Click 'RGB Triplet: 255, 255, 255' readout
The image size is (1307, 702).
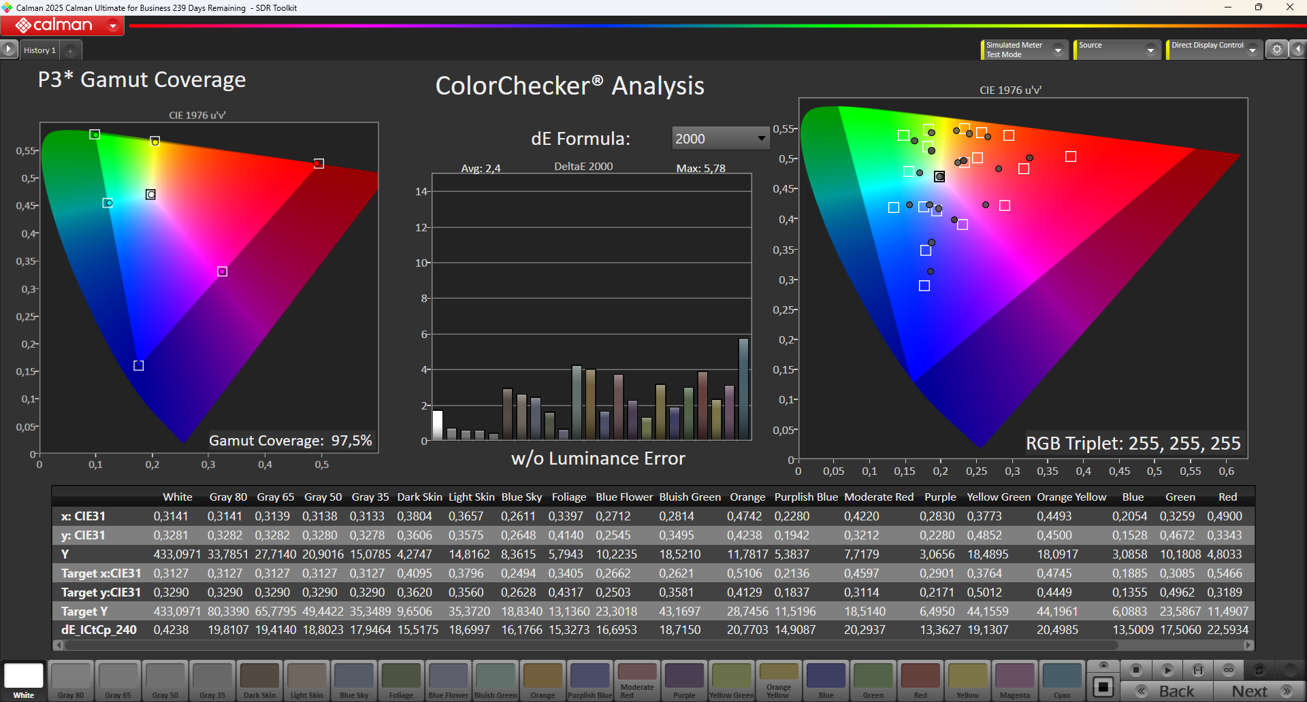pyautogui.click(x=1133, y=444)
